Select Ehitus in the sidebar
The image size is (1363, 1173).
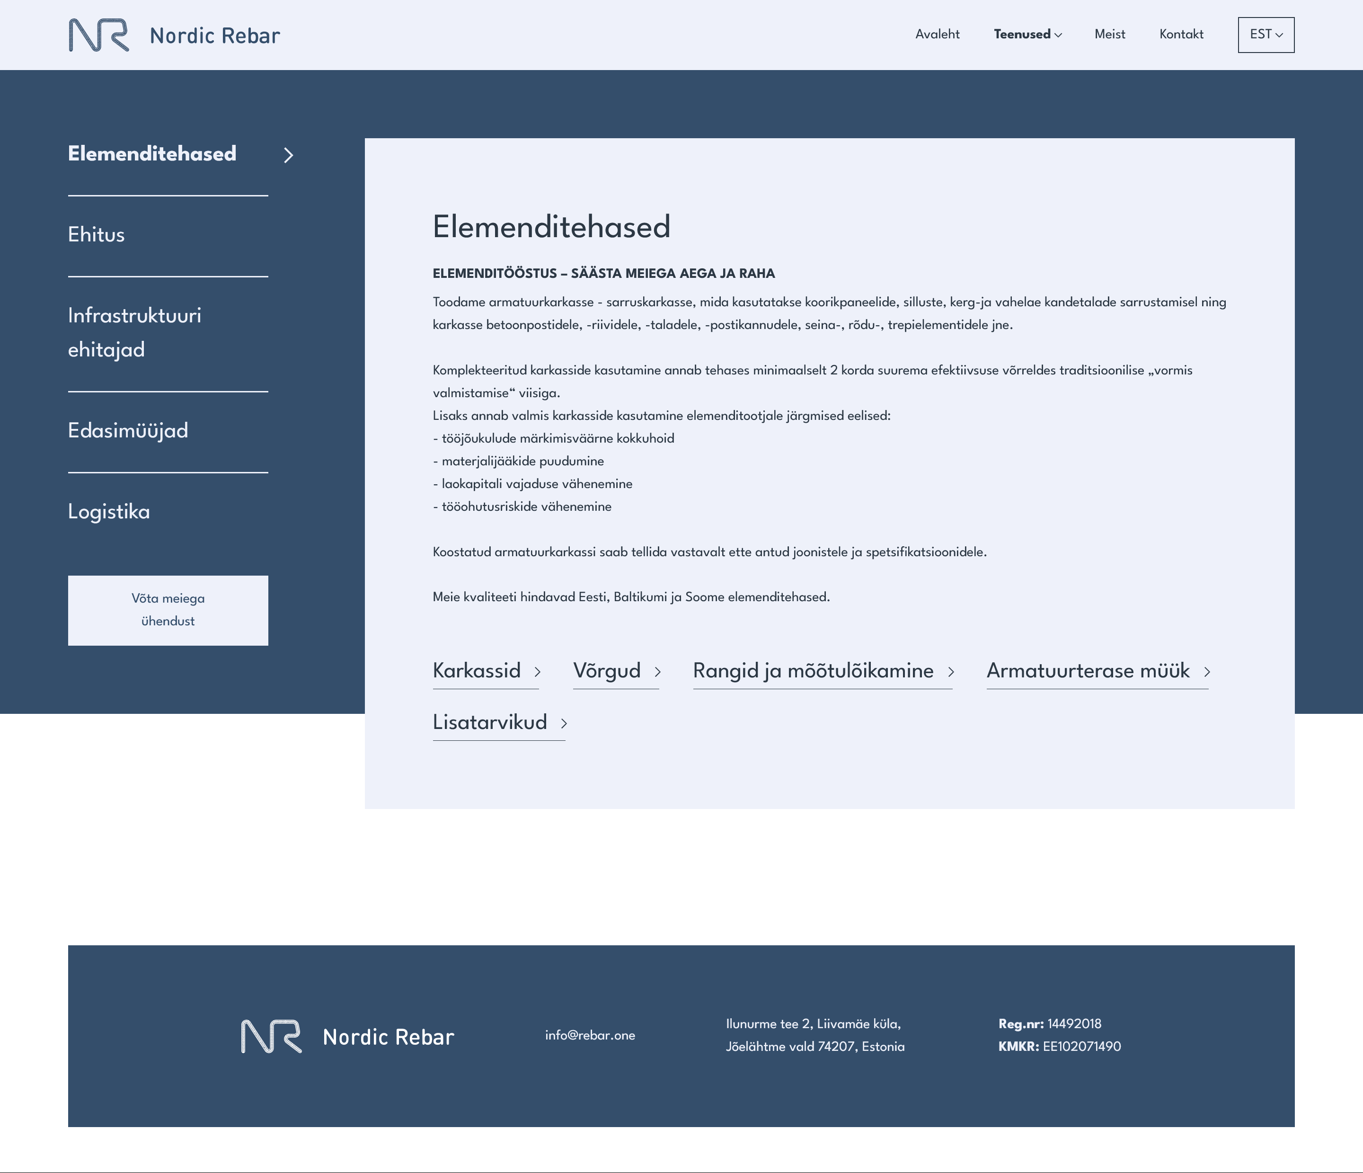pyautogui.click(x=96, y=235)
